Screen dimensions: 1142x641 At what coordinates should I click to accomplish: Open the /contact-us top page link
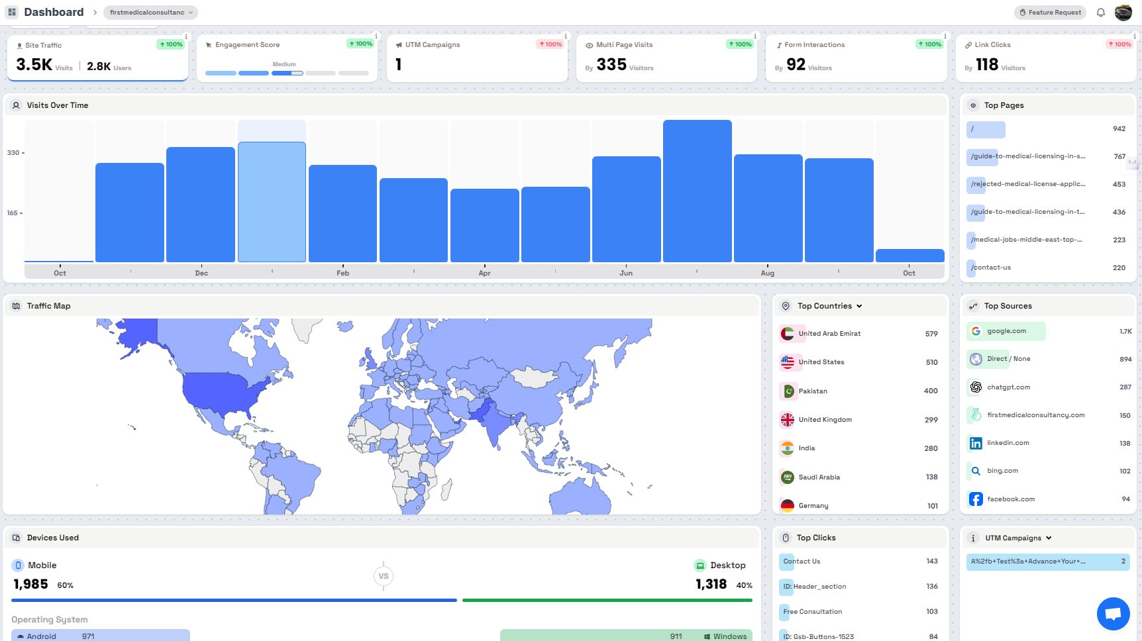991,268
